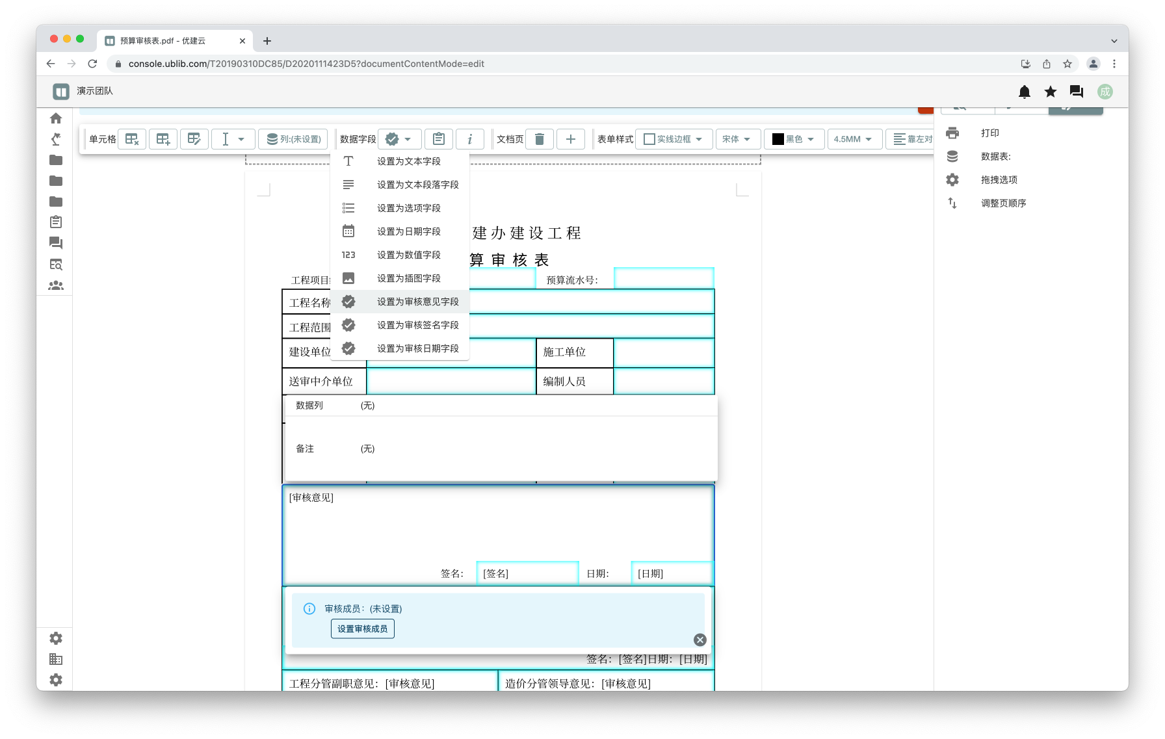Viewport: 1165px width, 739px height.
Task: Select 设置为文本字段 menu option
Action: [408, 161]
